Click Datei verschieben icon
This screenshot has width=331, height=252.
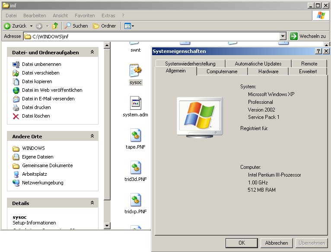click(16, 73)
